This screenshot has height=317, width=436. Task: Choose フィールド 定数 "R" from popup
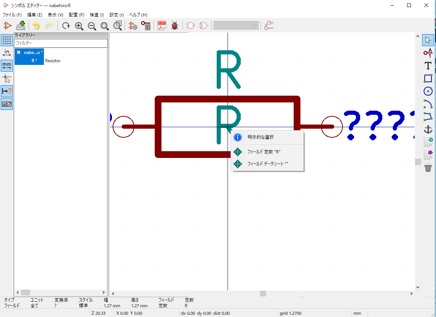coord(267,152)
